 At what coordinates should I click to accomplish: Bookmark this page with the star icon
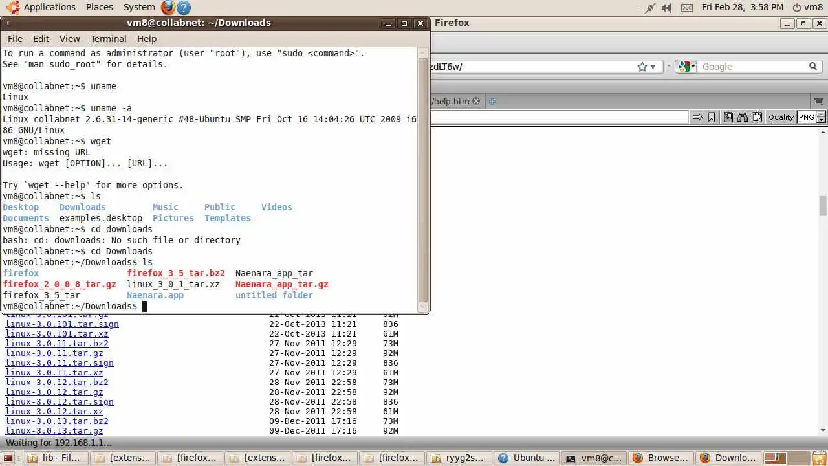(x=642, y=67)
